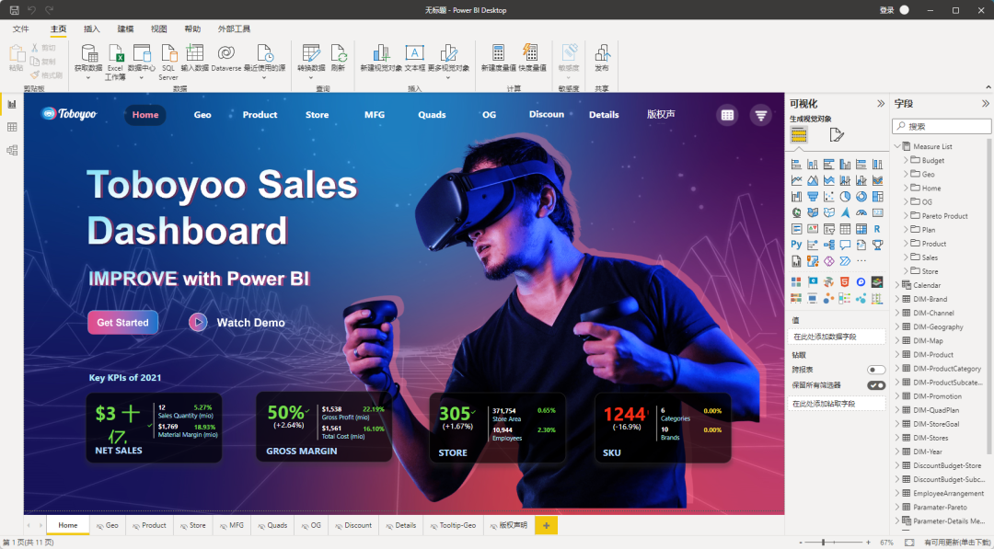Toggle the Keep all filters switch
The width and height of the screenshot is (994, 549).
point(876,385)
